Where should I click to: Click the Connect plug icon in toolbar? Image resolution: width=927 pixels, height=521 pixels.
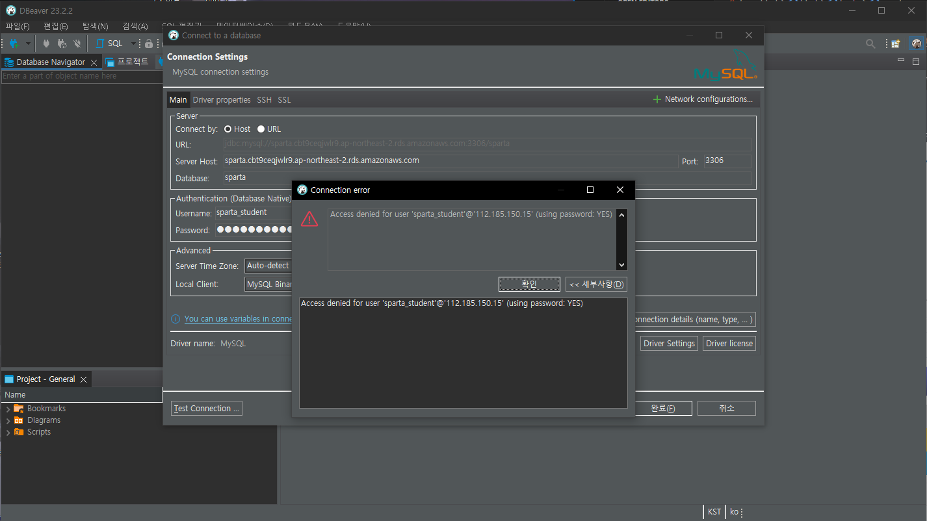(46, 44)
